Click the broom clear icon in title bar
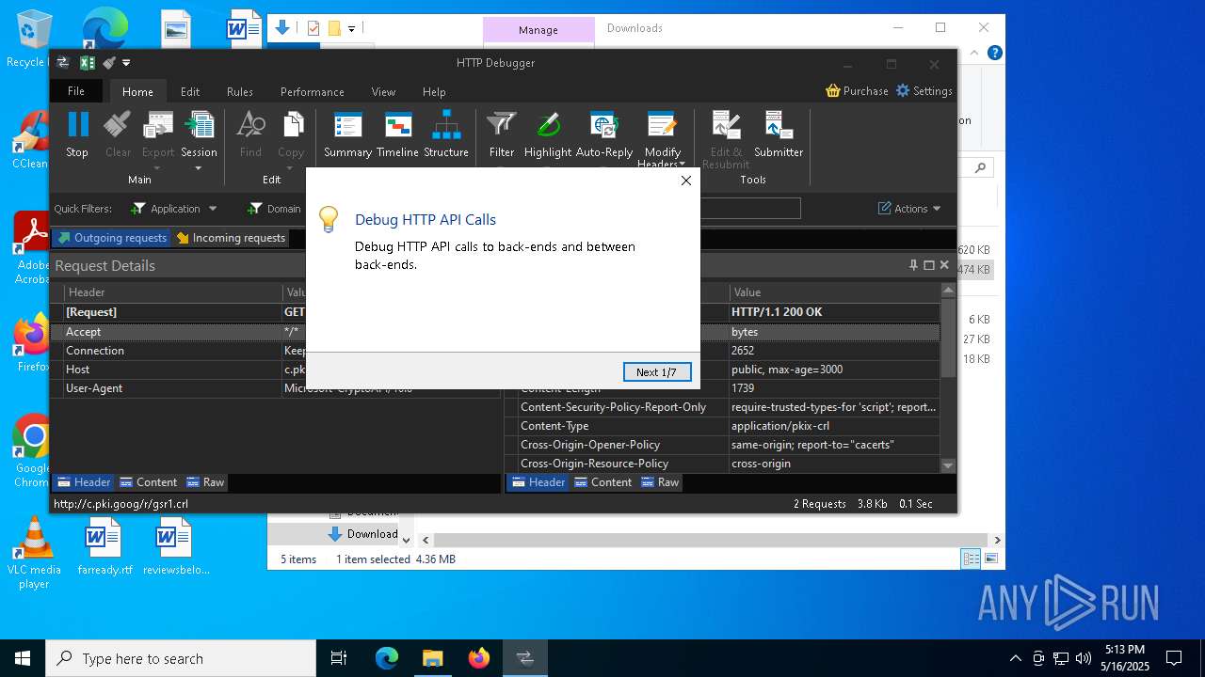 (109, 63)
